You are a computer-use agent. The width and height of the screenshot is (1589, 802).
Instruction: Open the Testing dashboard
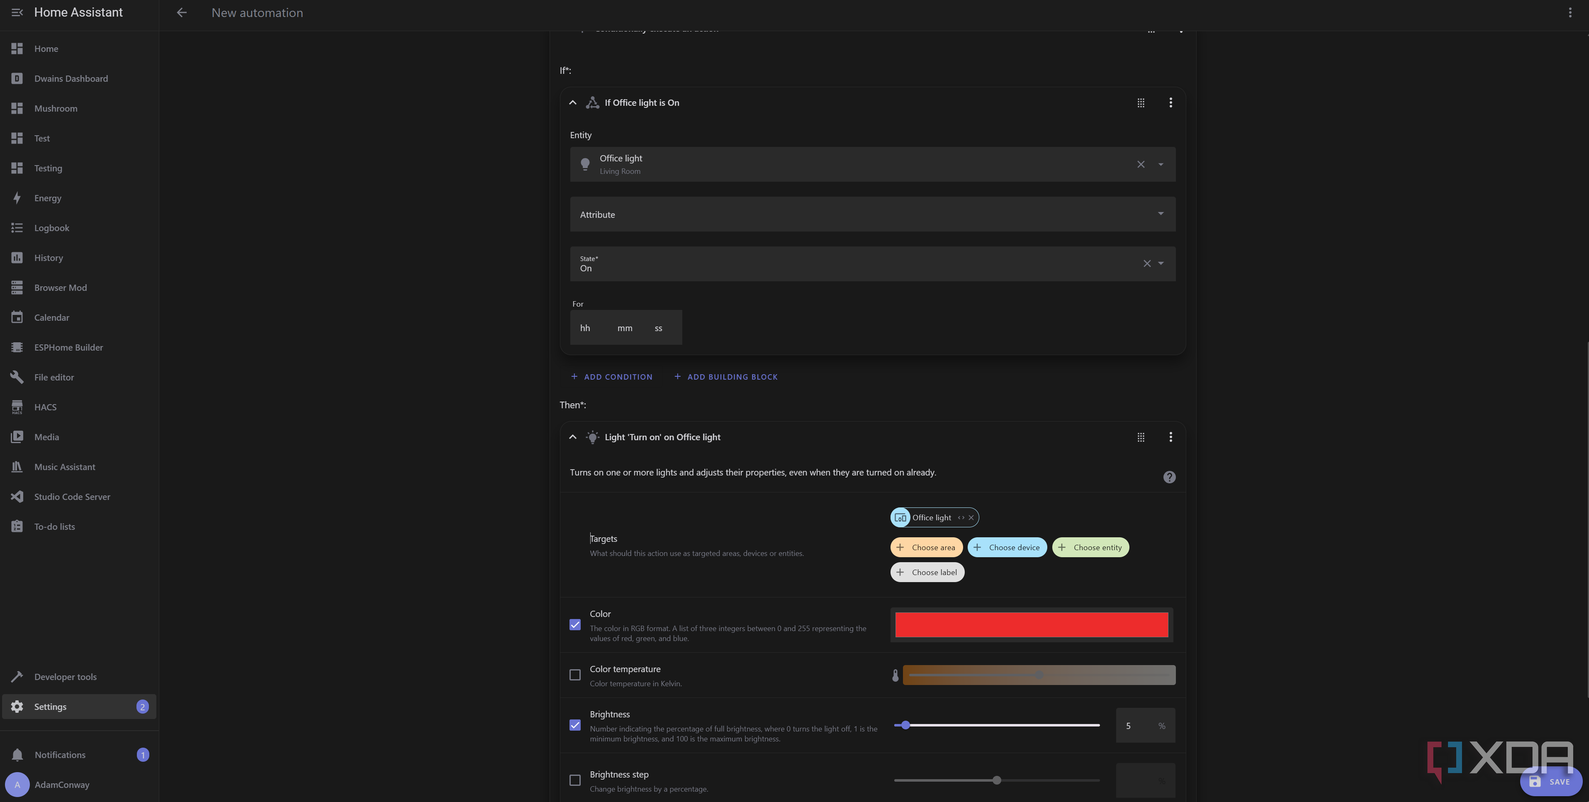pyautogui.click(x=79, y=168)
